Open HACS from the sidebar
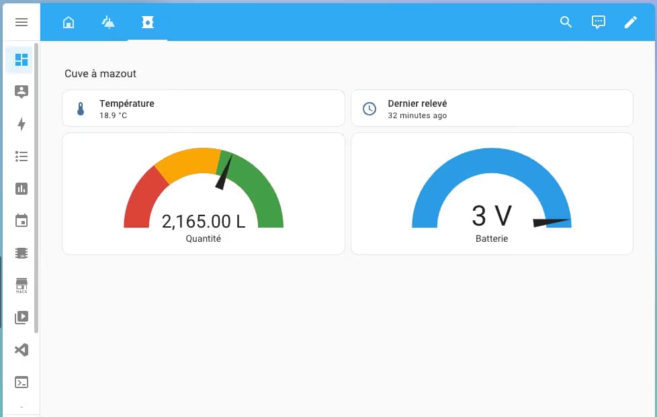This screenshot has width=657, height=417. [21, 285]
